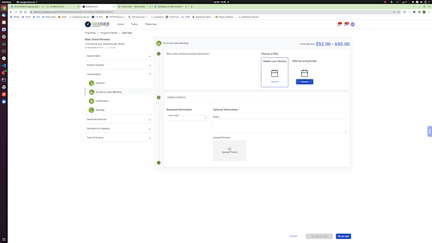The image size is (432, 243).
Task: Select Economy Lawn Mowing in sidebar
Action: pyautogui.click(x=118, y=92)
